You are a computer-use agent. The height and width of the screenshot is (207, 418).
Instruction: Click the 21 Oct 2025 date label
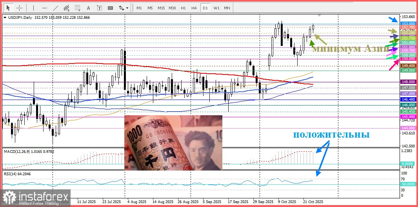[313, 202]
